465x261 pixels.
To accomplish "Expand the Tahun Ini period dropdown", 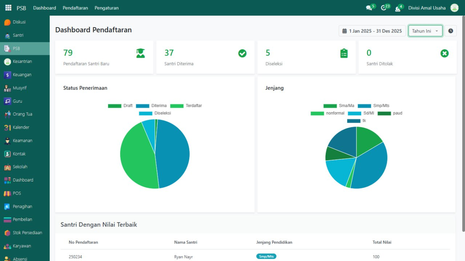I will pyautogui.click(x=425, y=31).
